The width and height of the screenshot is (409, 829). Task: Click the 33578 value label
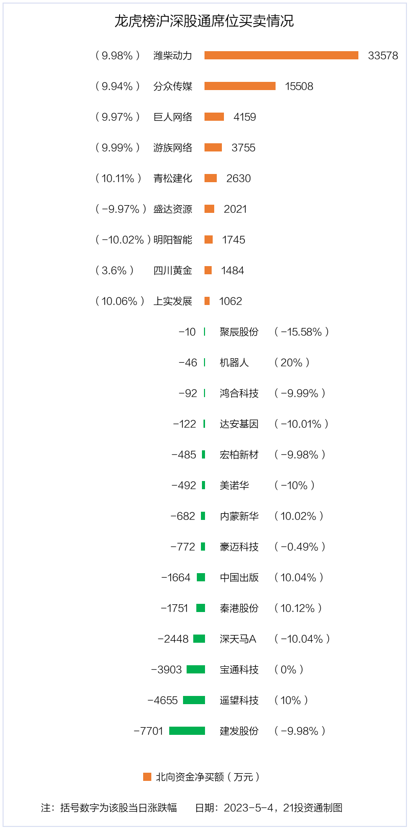pos(383,55)
